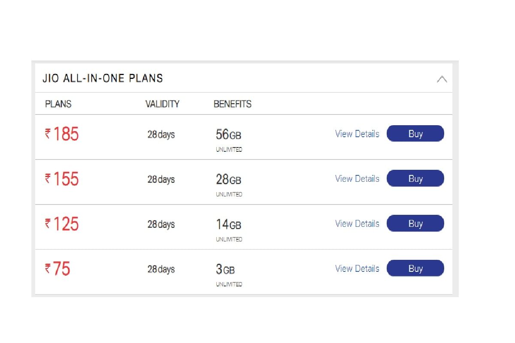
Task: View details of the 28GB plan
Action: 357,178
